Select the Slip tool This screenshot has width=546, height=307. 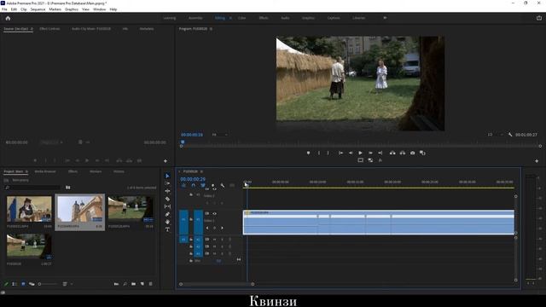tap(167, 206)
